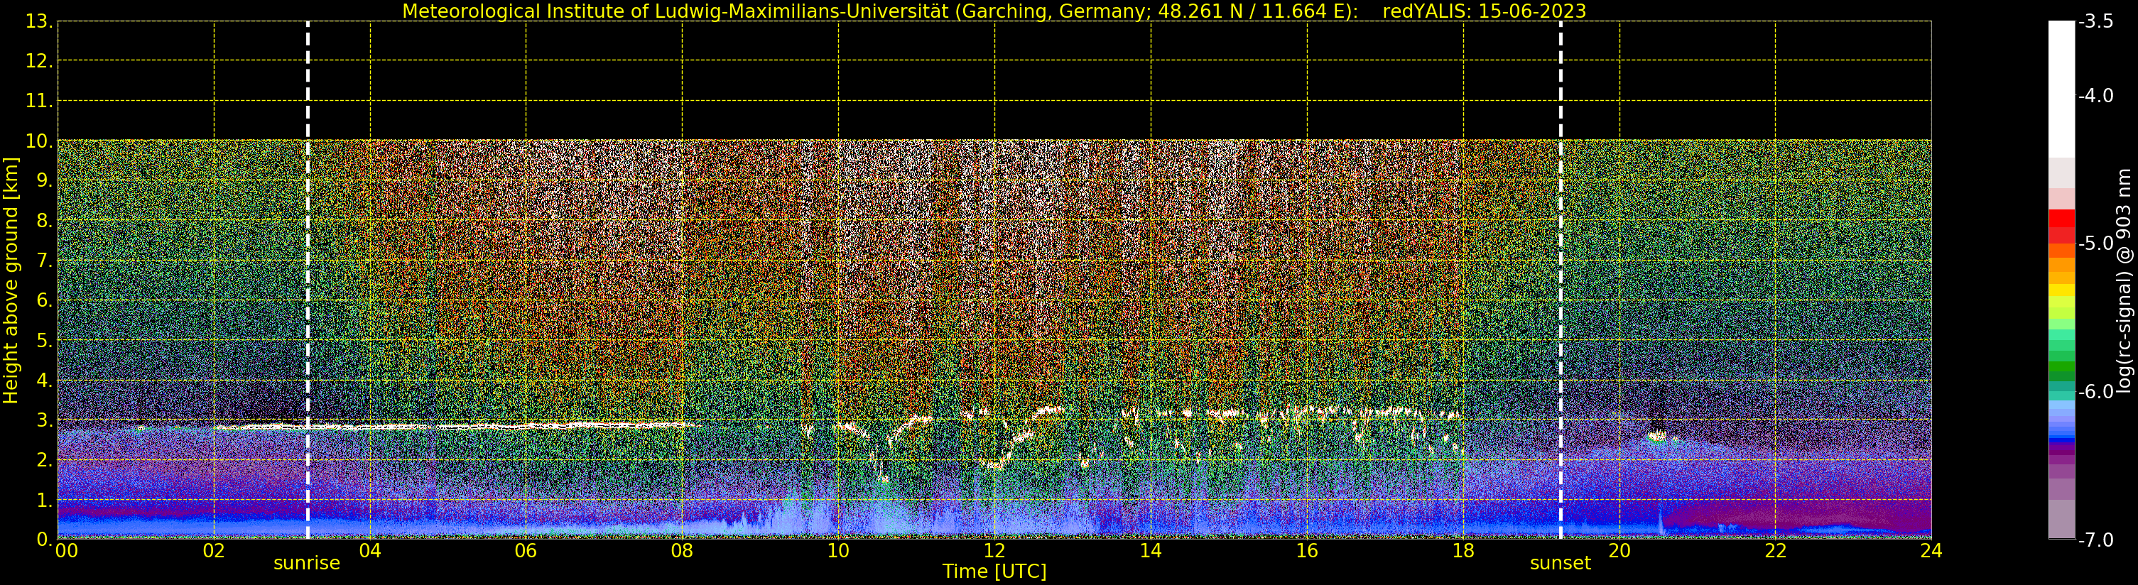Click the 'Time [UTC]' axis label

click(x=994, y=572)
